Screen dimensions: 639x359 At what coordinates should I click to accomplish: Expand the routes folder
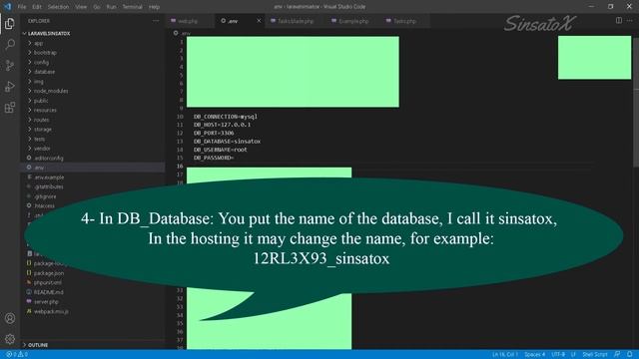tap(41, 120)
